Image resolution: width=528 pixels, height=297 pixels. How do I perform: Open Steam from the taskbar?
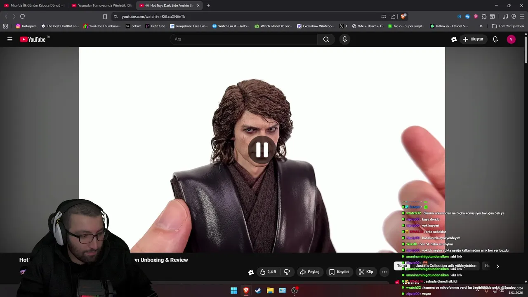(x=258, y=290)
